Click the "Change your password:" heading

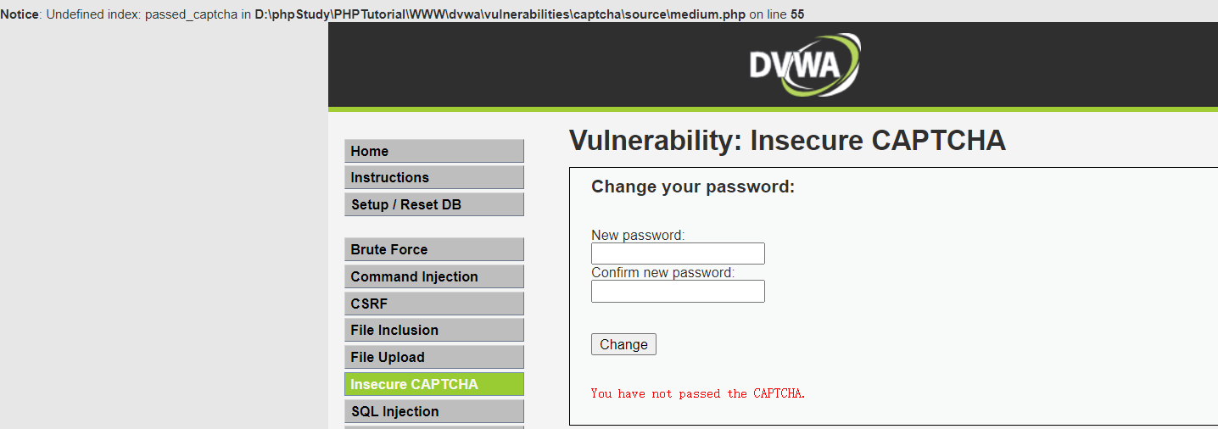pyautogui.click(x=693, y=187)
